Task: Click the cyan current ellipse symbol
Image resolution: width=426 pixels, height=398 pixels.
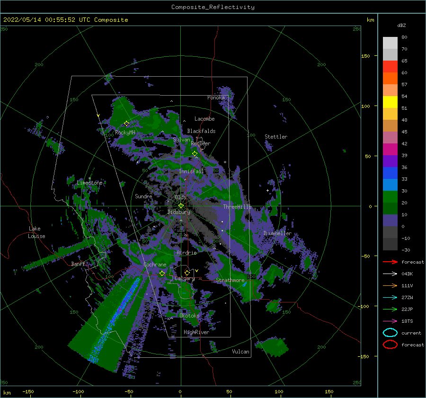Action: coord(390,333)
